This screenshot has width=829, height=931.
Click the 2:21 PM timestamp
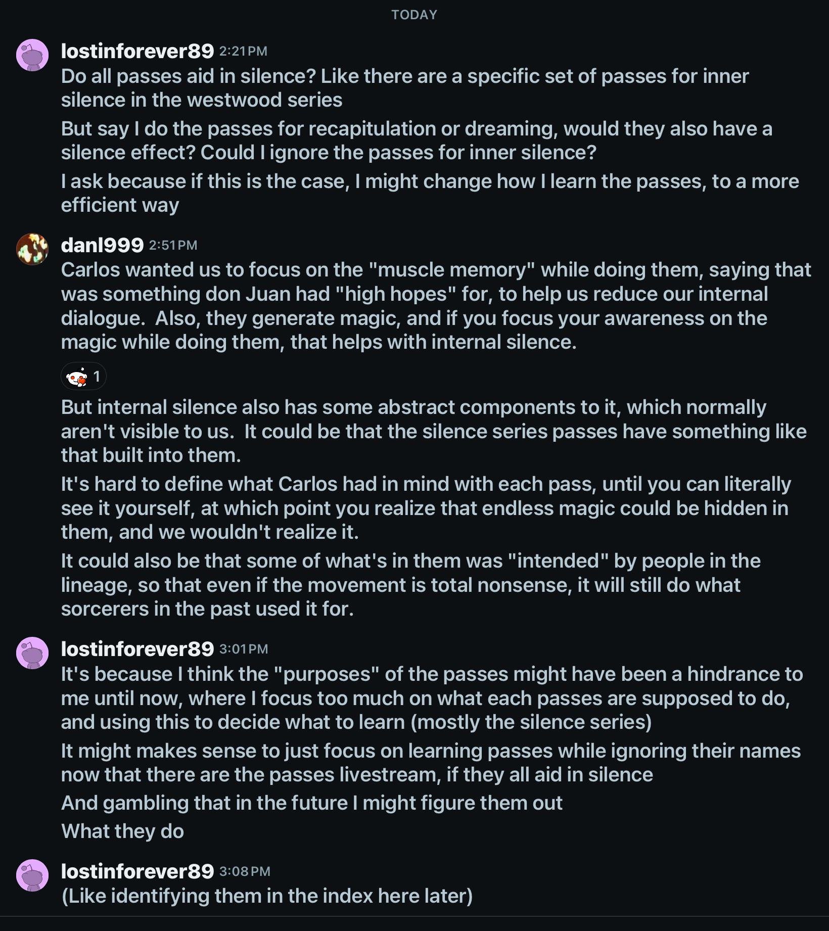[x=243, y=52]
